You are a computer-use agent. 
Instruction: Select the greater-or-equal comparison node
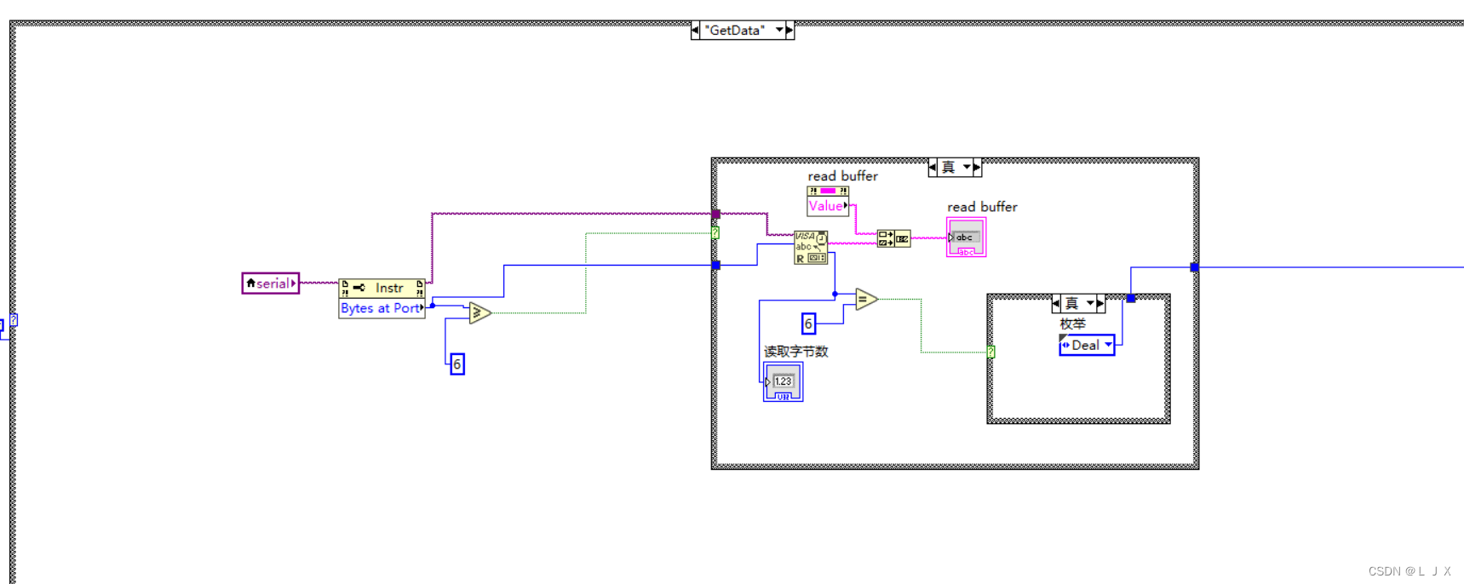click(x=480, y=313)
